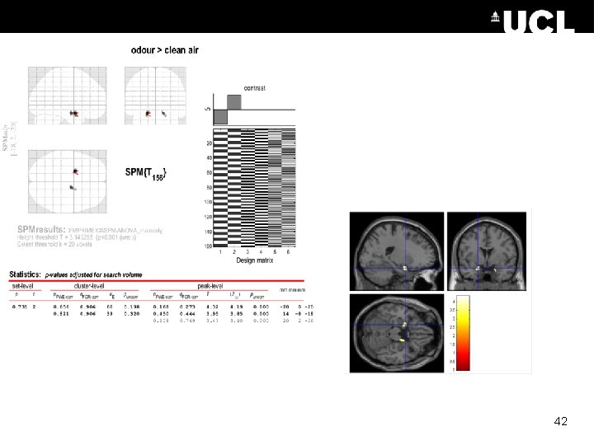Click the sagittal MRI brain slice
Screen dimensions: 594x445
pos(397,251)
